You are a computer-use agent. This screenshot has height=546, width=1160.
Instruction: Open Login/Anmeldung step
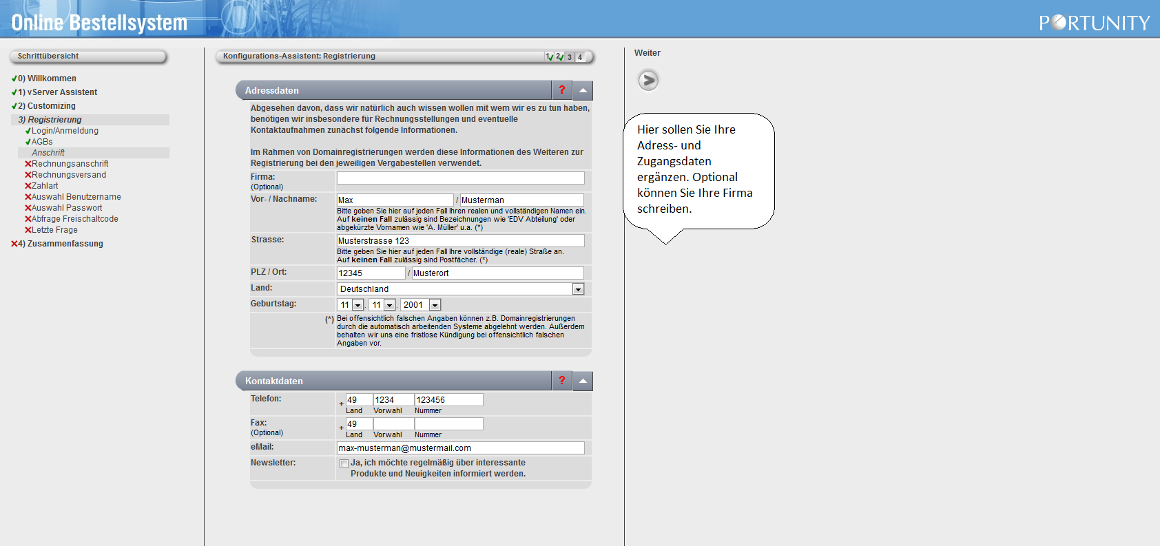(x=65, y=131)
